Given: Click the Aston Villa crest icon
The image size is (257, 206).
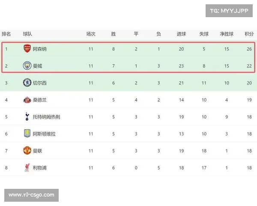Looking at the screenshot, I should tap(27, 133).
